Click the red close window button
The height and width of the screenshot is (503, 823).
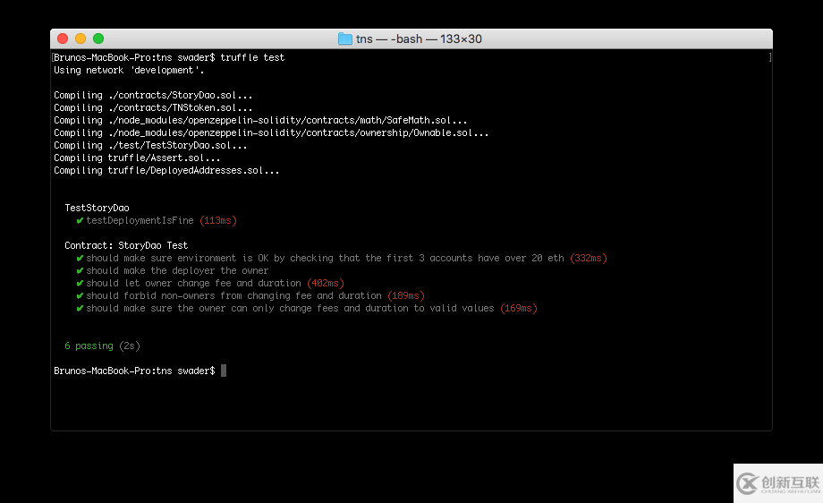[63, 38]
